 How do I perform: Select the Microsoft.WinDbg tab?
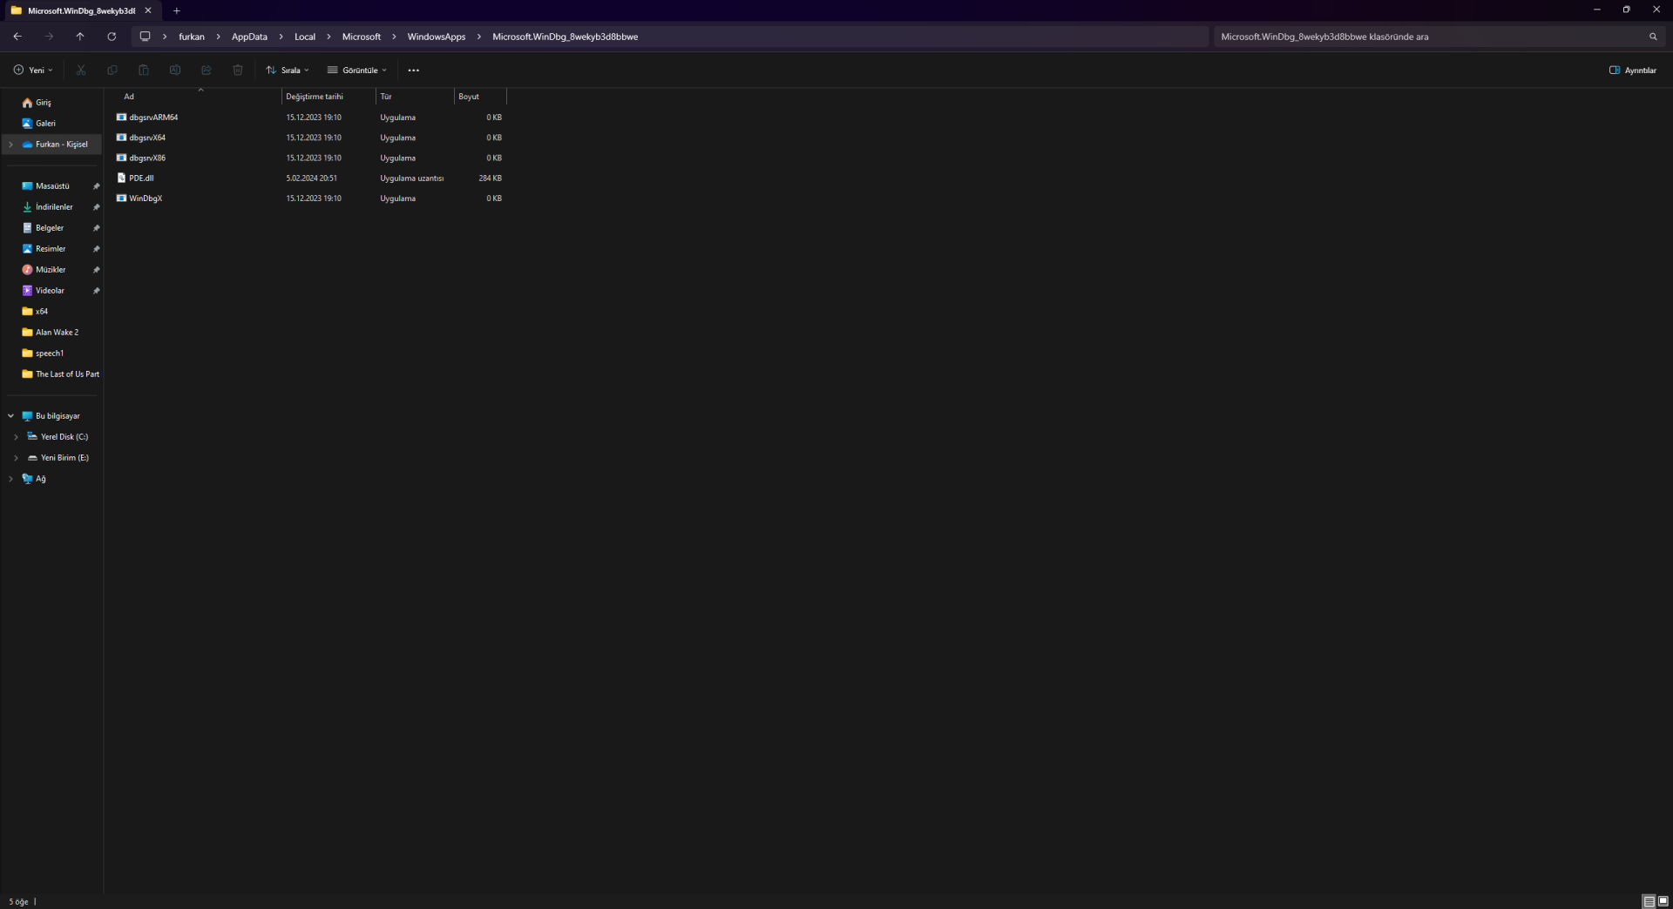82,10
